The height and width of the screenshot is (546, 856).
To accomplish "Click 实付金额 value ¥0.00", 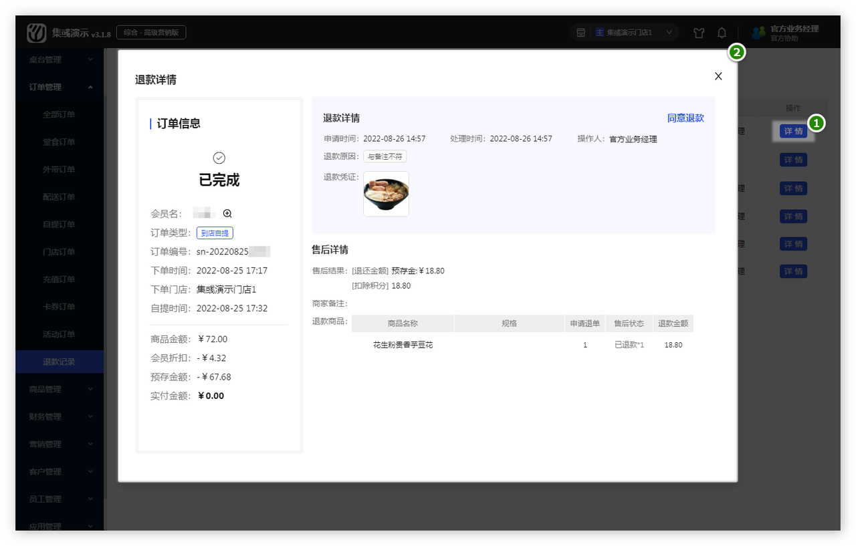I will coord(211,396).
